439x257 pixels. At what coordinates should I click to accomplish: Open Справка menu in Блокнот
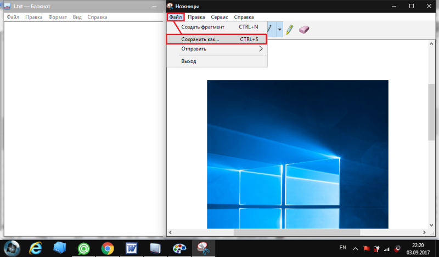tap(97, 17)
